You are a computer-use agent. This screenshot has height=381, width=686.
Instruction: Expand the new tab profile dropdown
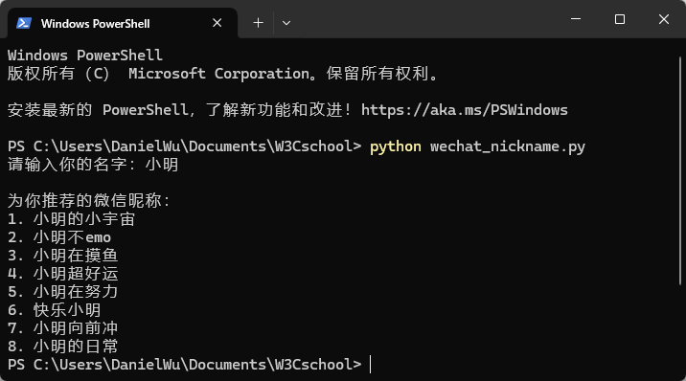(286, 23)
